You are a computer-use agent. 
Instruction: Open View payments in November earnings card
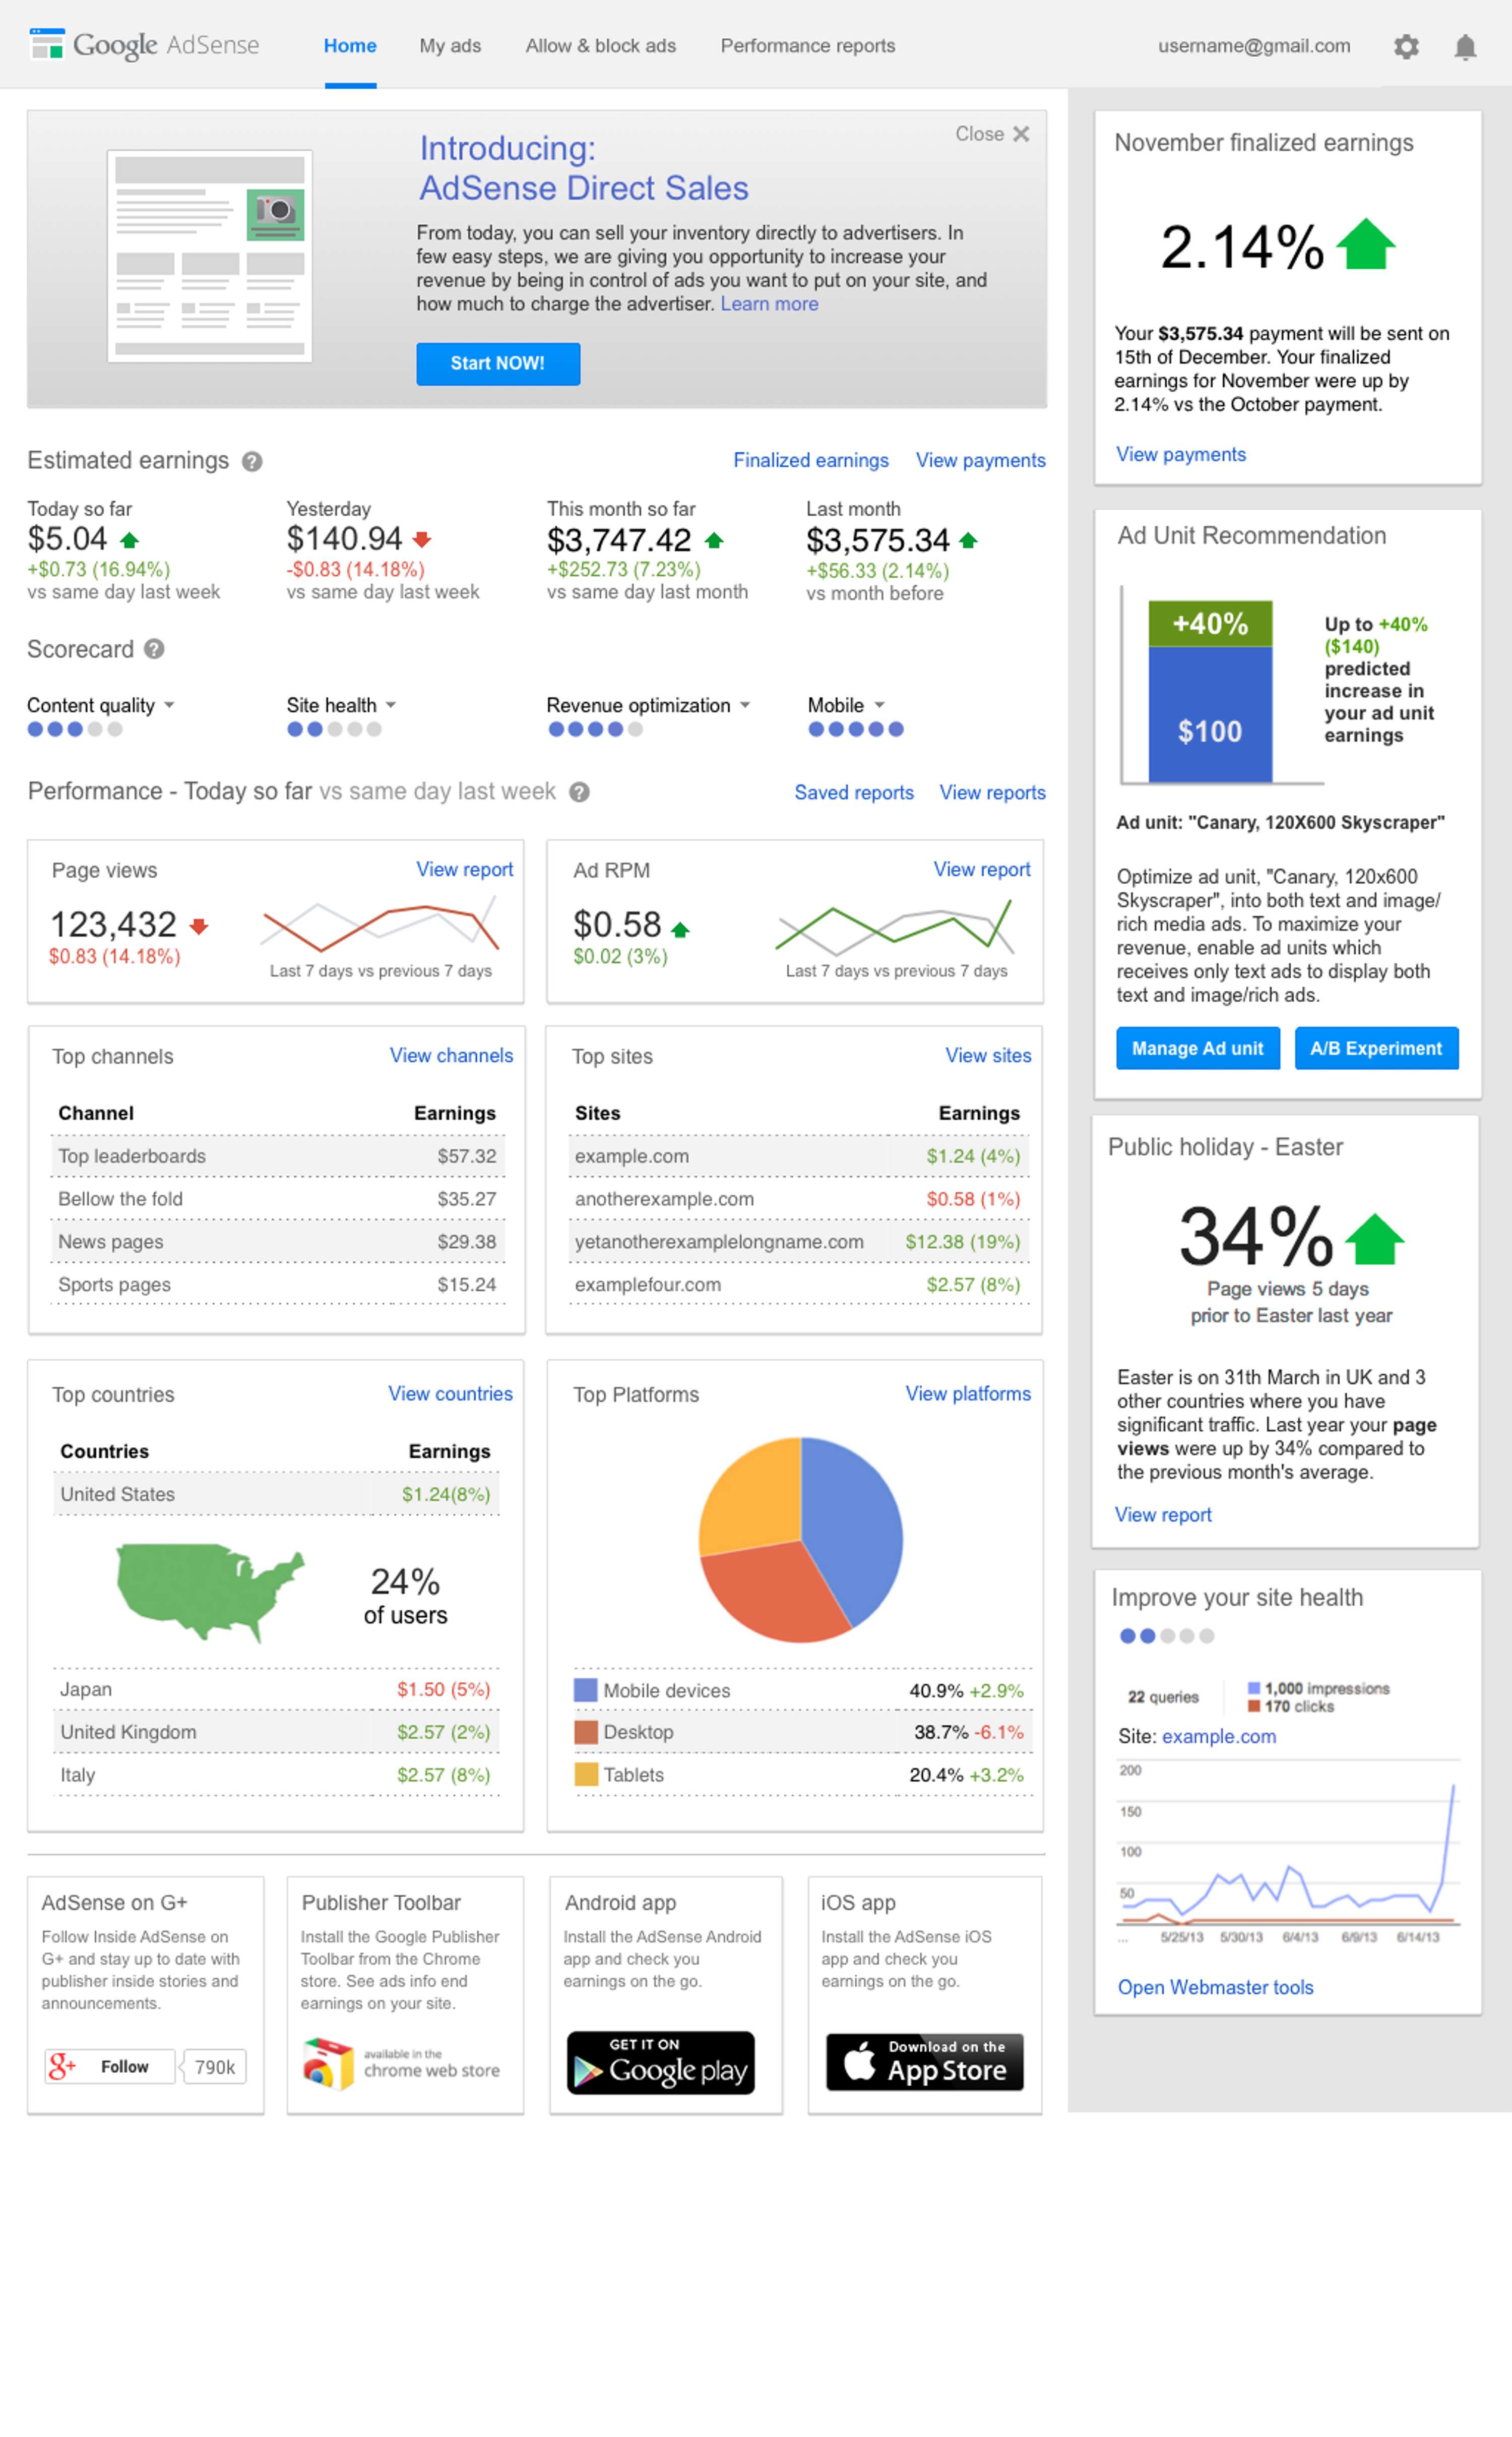click(1181, 454)
